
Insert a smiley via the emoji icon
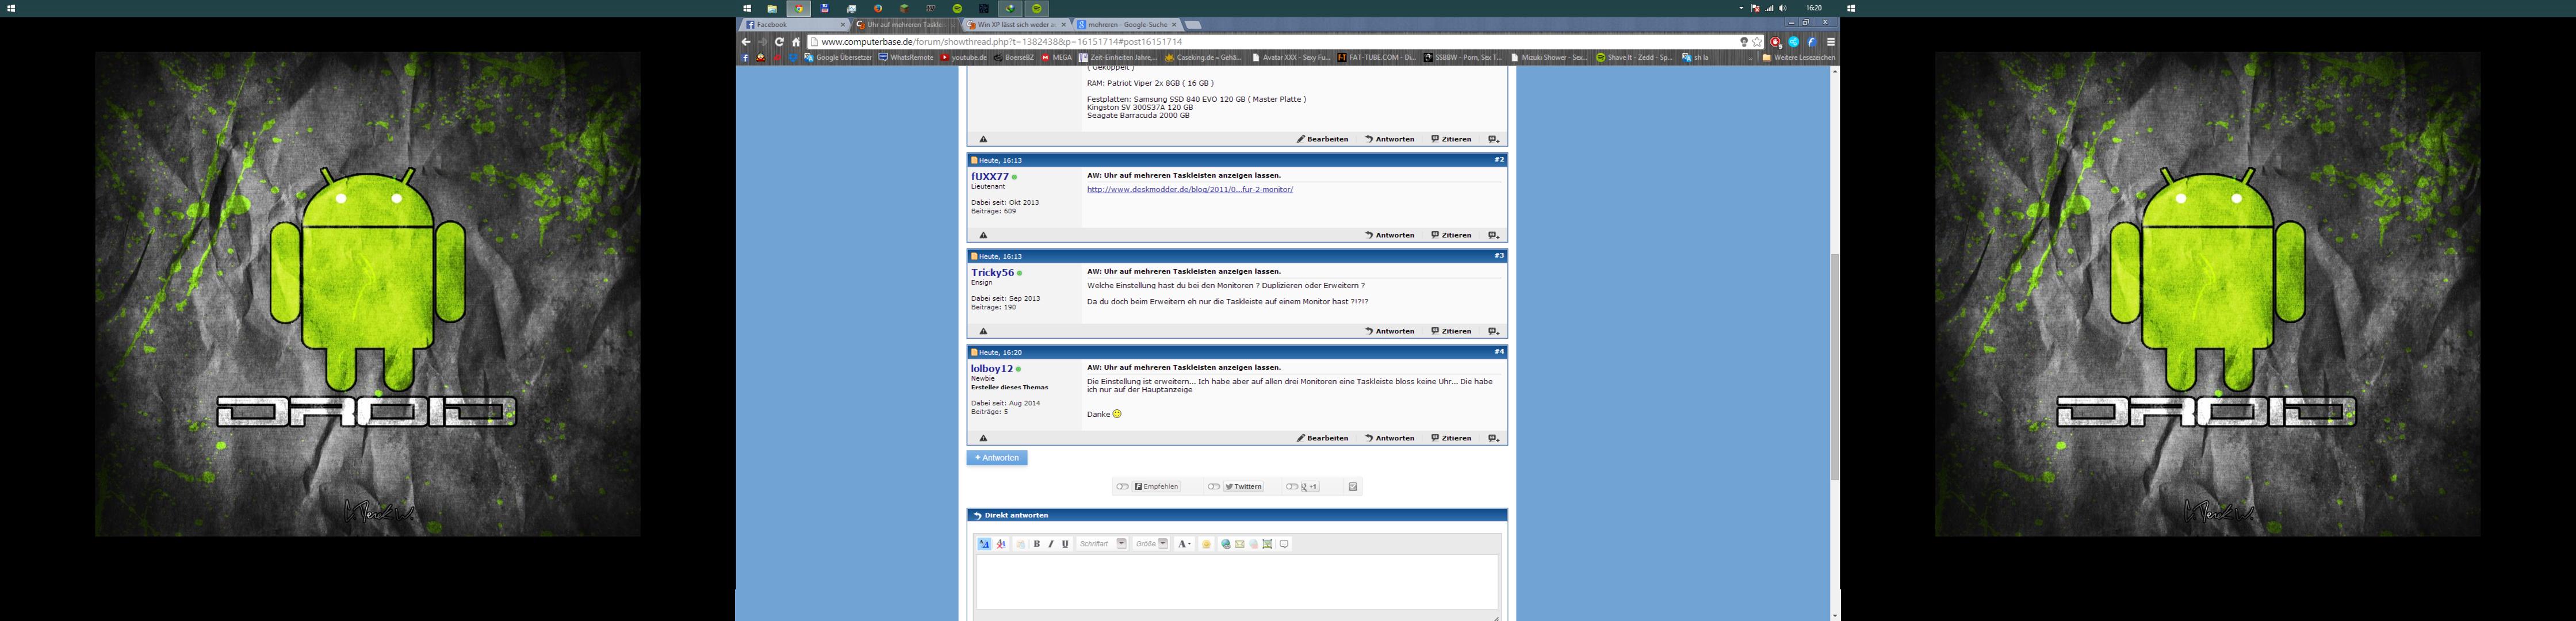pyautogui.click(x=1206, y=544)
